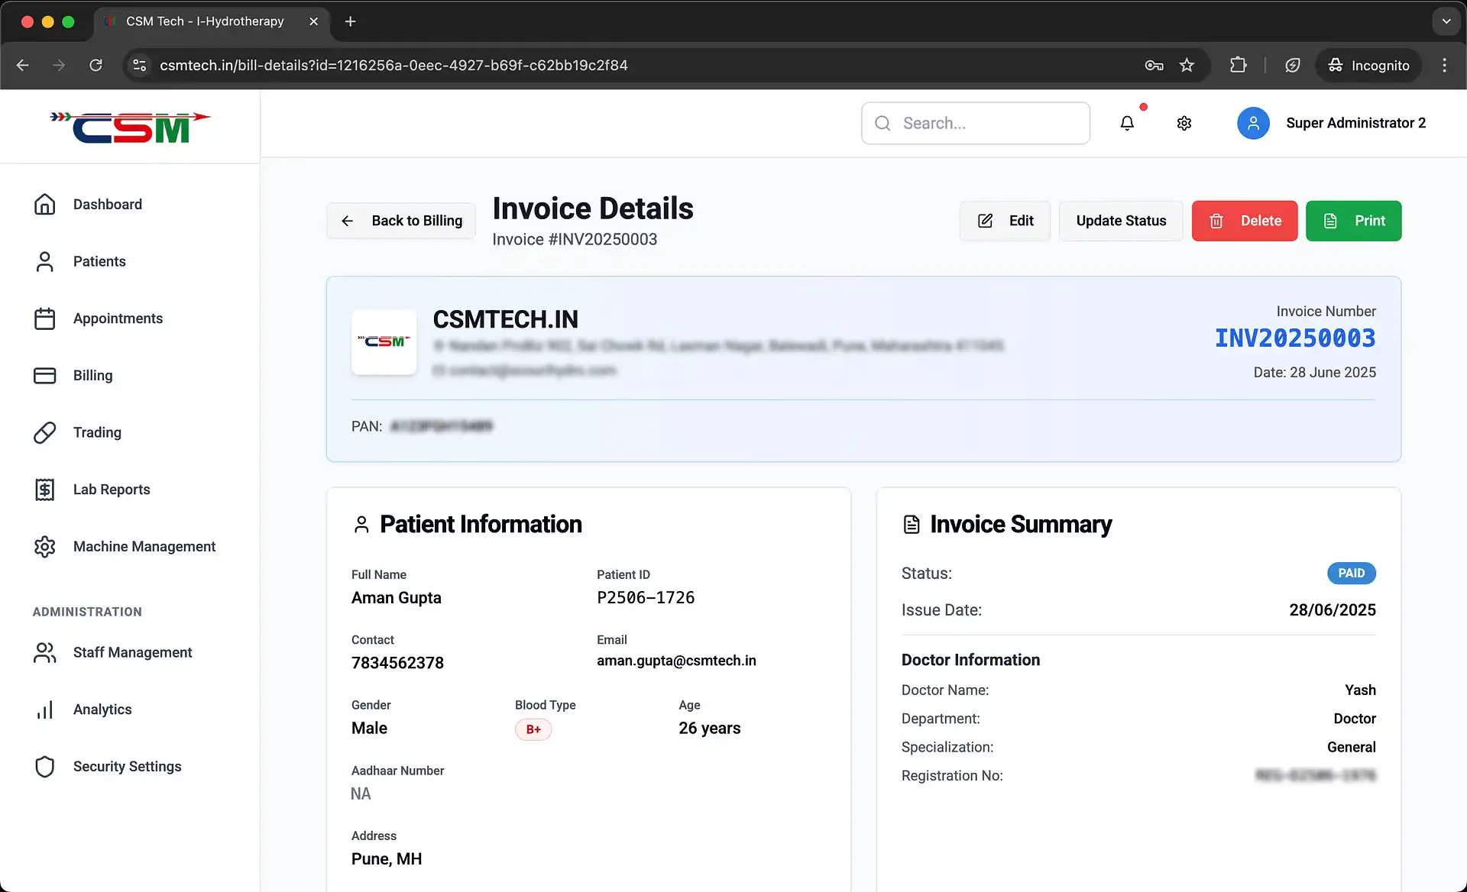Viewport: 1467px width, 892px height.
Task: Select Trading in the sidebar
Action: click(x=97, y=432)
